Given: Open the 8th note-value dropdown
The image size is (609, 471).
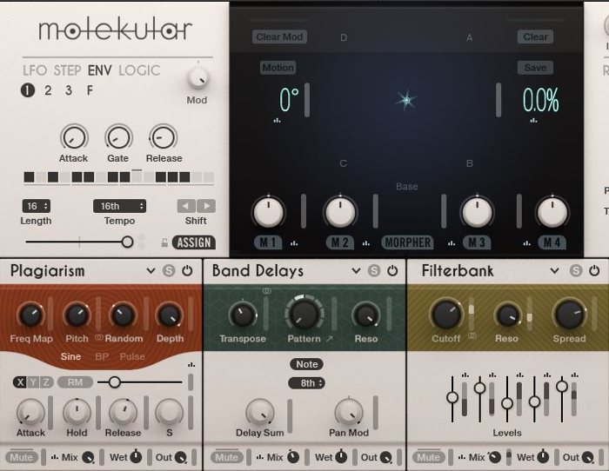Looking at the screenshot, I should pyautogui.click(x=306, y=382).
